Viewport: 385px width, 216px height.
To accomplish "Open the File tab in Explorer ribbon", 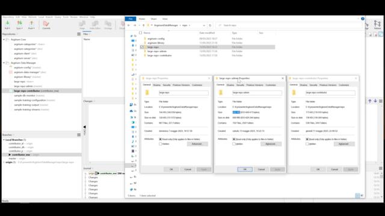I will [x=131, y=19].
